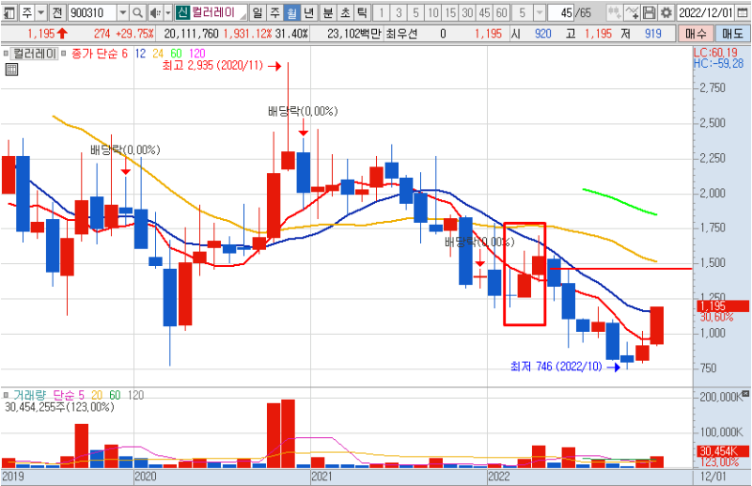Select the 분 minute period
Screen dimensions: 752x486
click(328, 12)
